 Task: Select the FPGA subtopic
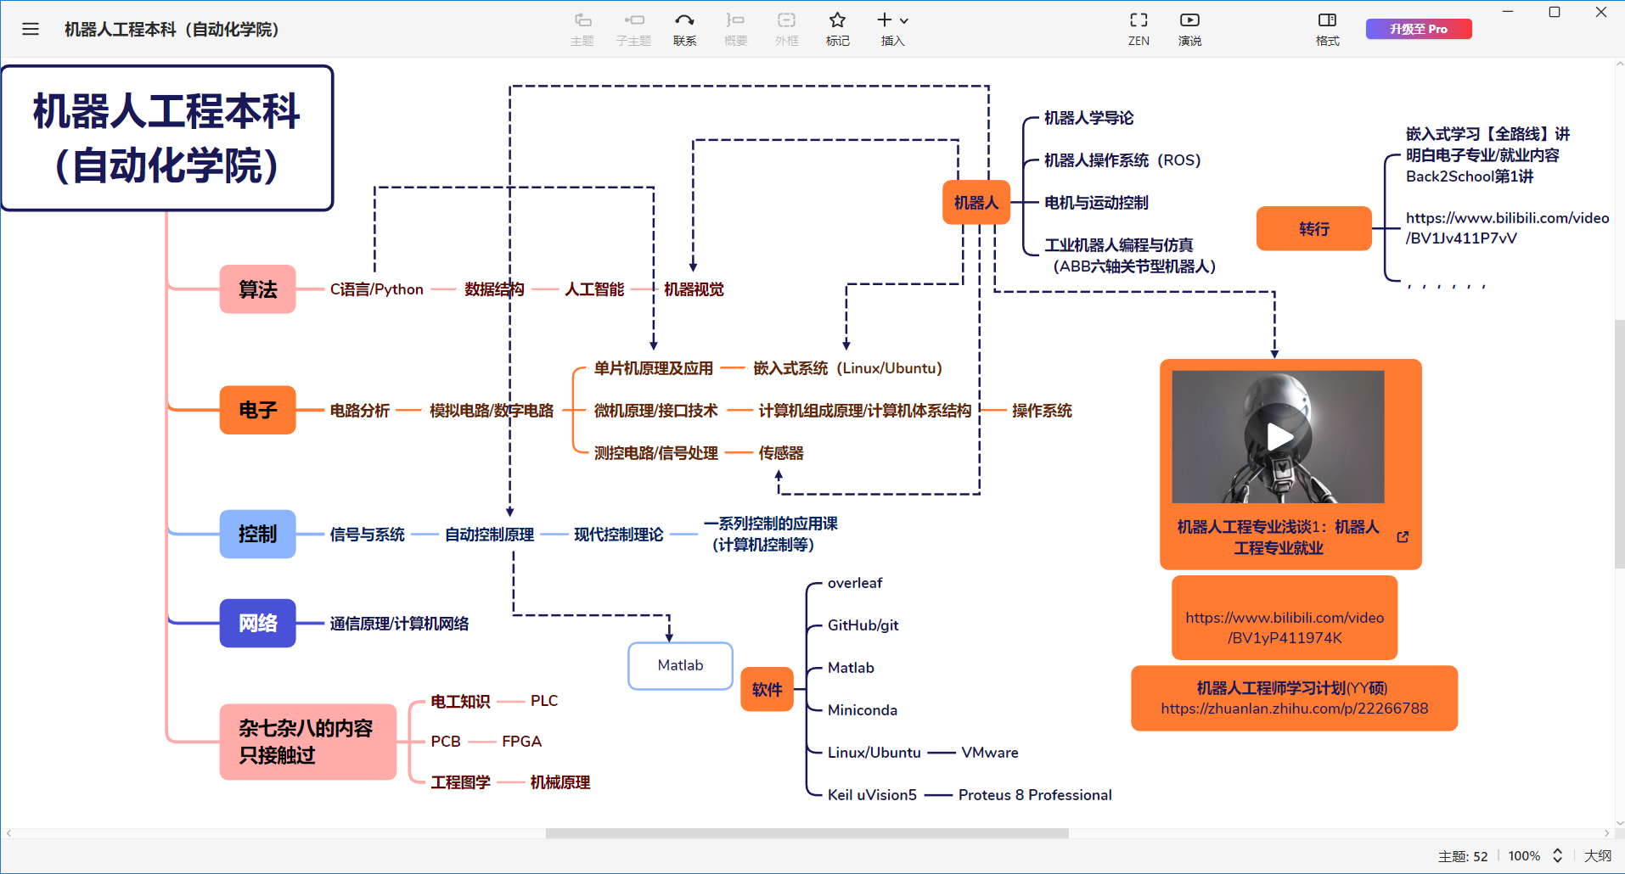[521, 742]
